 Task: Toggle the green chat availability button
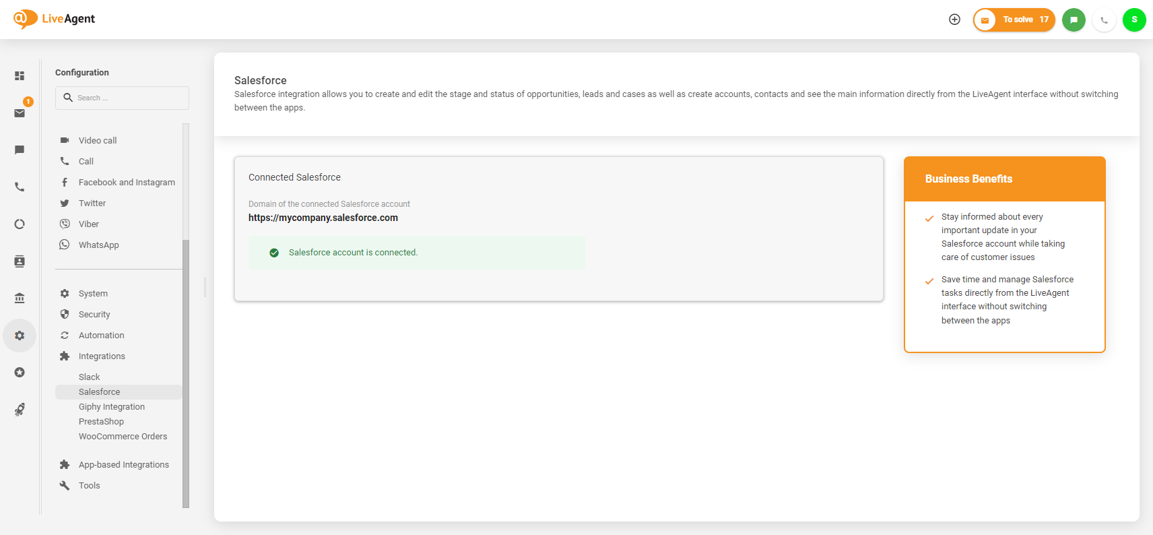pos(1074,20)
